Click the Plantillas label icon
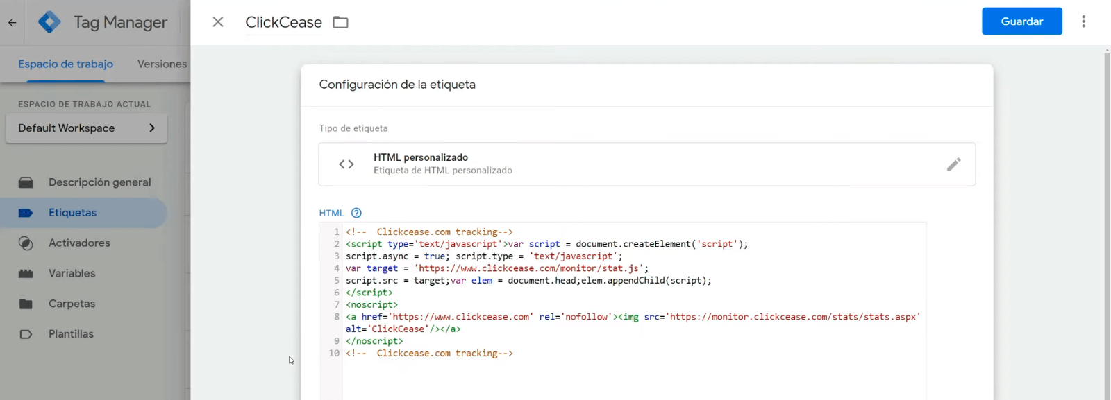The image size is (1111, 400). point(26,334)
